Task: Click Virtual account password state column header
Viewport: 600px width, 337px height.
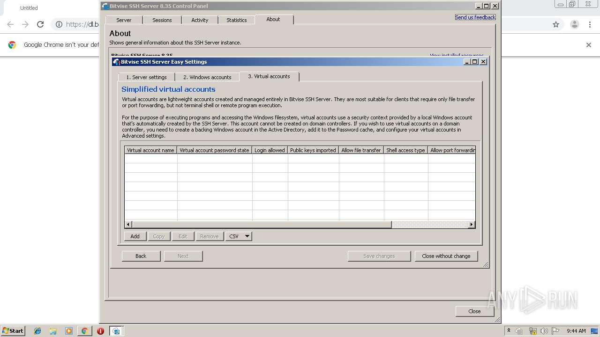Action: [x=215, y=150]
